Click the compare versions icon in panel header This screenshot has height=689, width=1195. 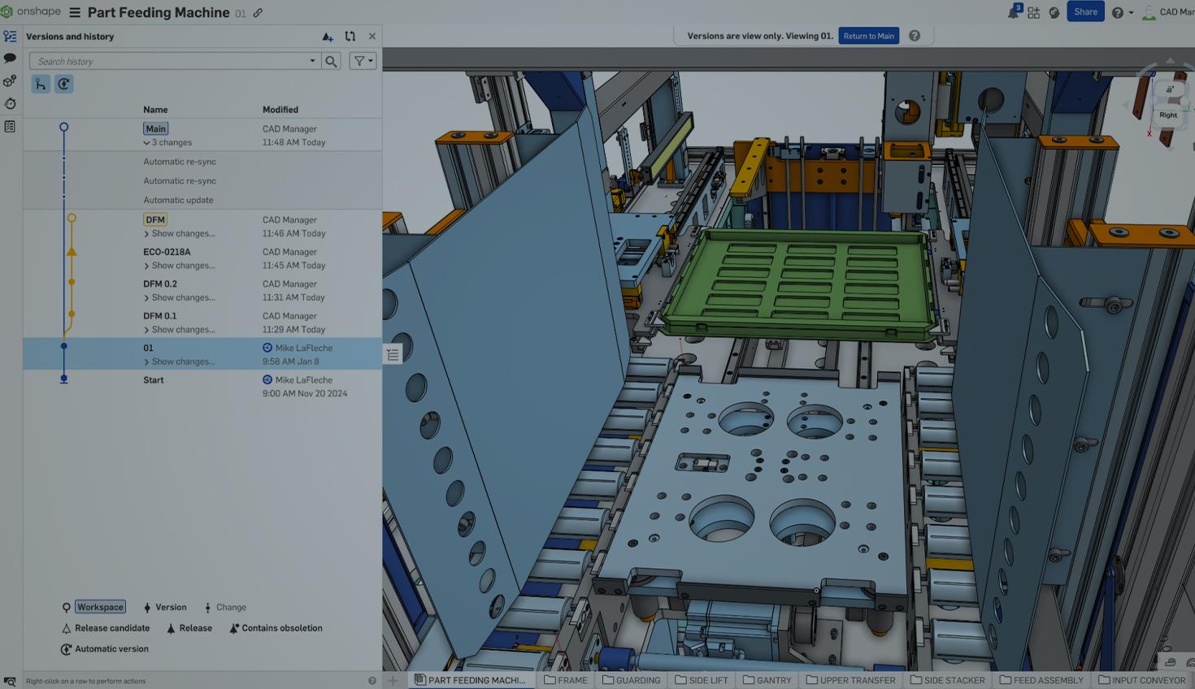tap(350, 37)
